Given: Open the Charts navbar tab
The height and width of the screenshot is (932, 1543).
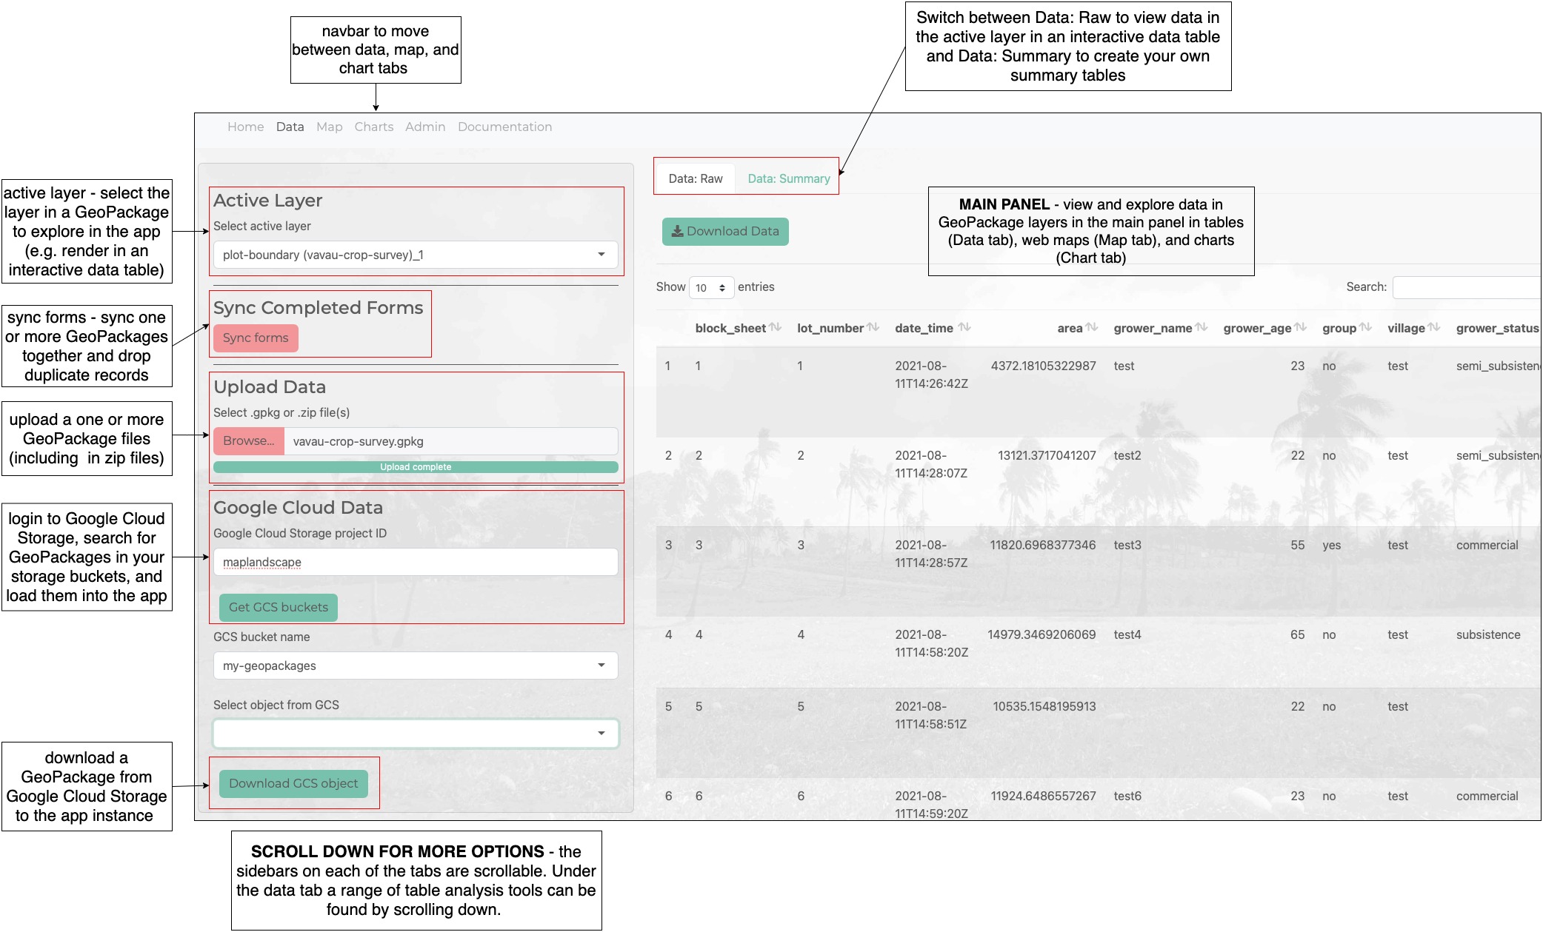Looking at the screenshot, I should pyautogui.click(x=373, y=127).
